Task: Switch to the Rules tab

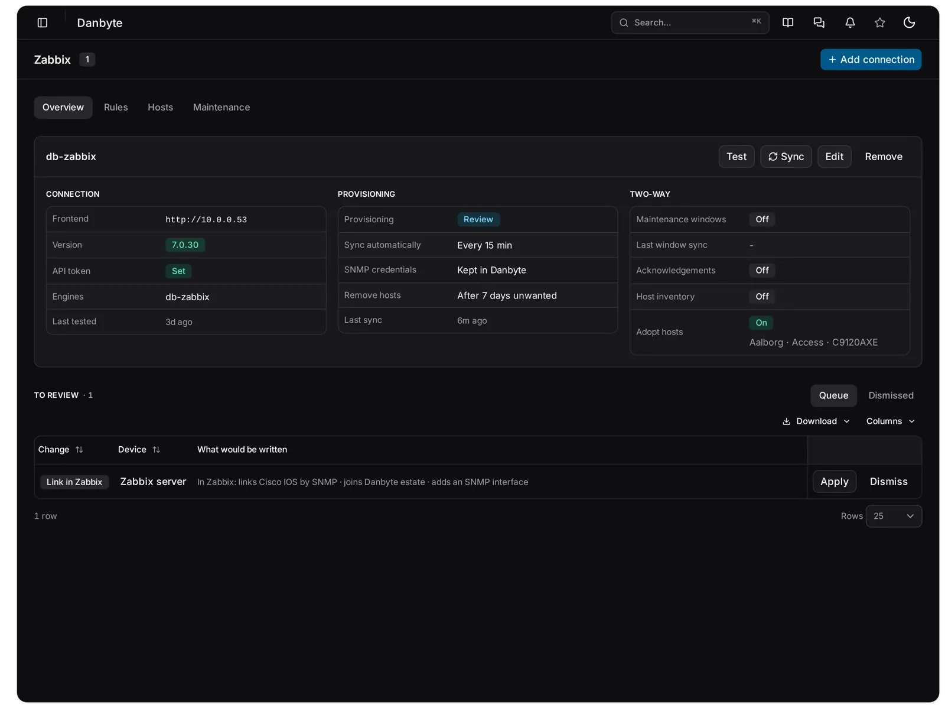Action: [116, 108]
